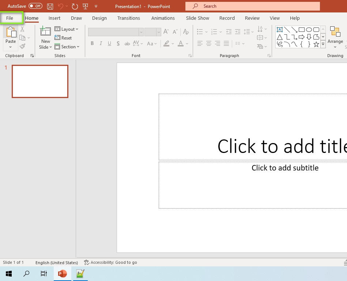The image size is (347, 281).
Task: Switch to the Insert tab
Action: point(54,18)
